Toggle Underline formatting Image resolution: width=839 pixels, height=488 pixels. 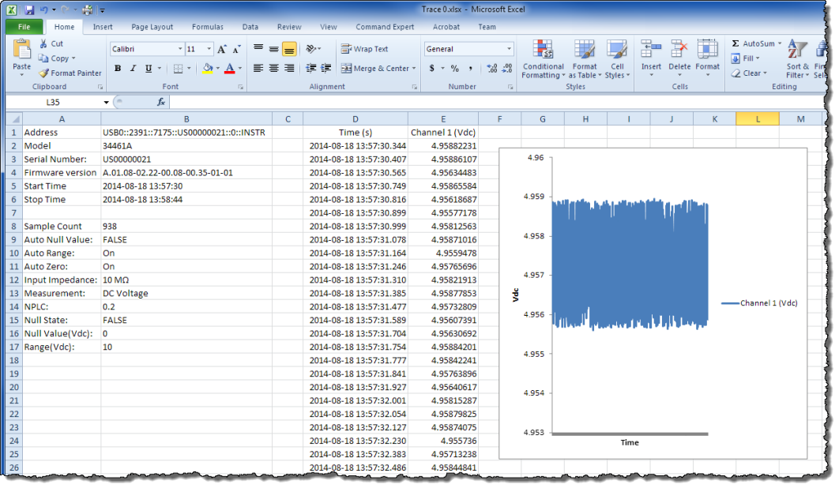point(149,68)
